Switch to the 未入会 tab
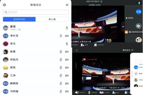Viewport: 143px width, 95px height. (52, 19)
